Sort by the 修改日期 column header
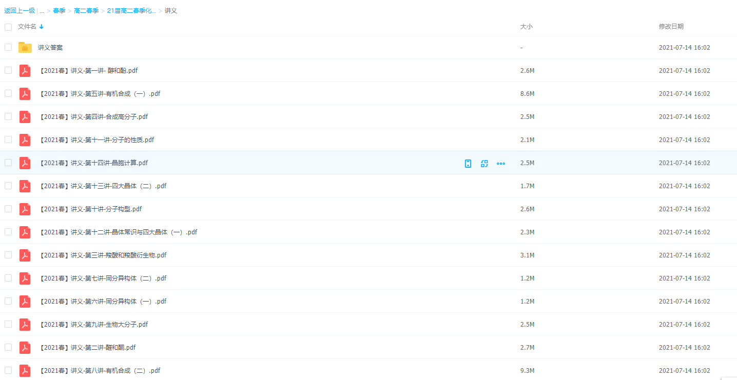 tap(671, 27)
